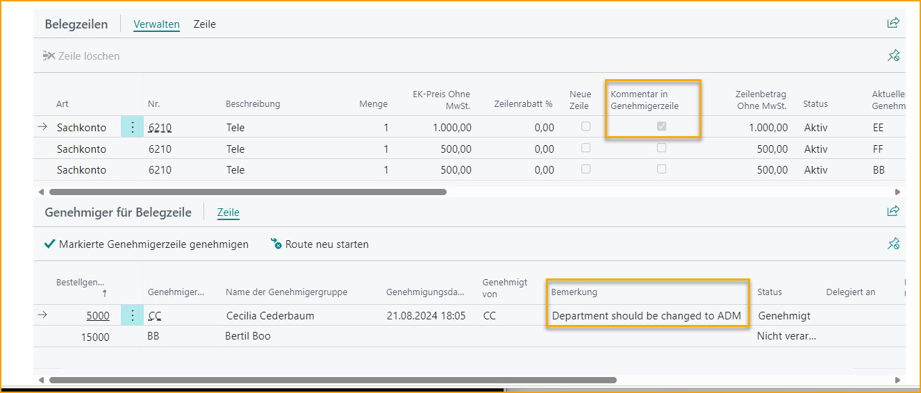Click Markierte Genehmigerzeile genehmigen button
The image size is (921, 393).
pyautogui.click(x=146, y=244)
